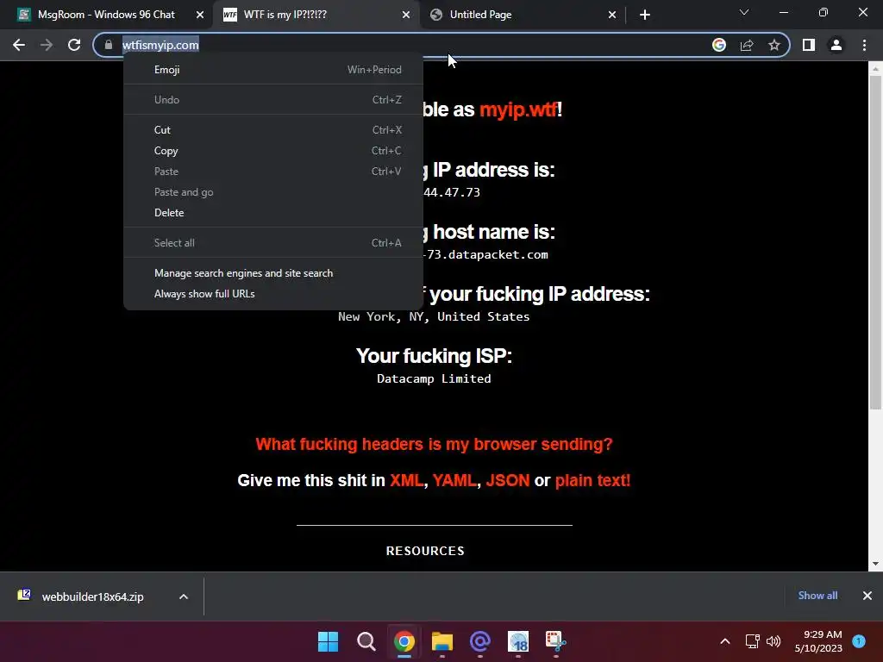This screenshot has width=883, height=662.
Task: View site information lock icon
Action: pos(109,45)
